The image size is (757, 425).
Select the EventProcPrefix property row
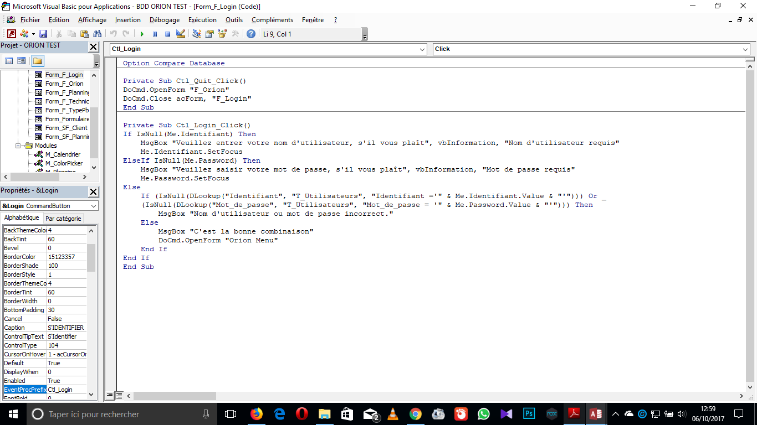pos(44,390)
